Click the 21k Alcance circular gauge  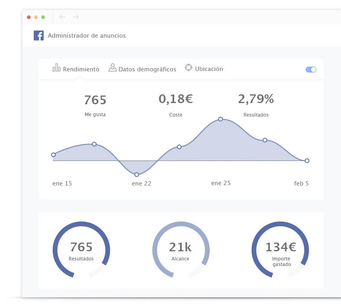coord(181,250)
